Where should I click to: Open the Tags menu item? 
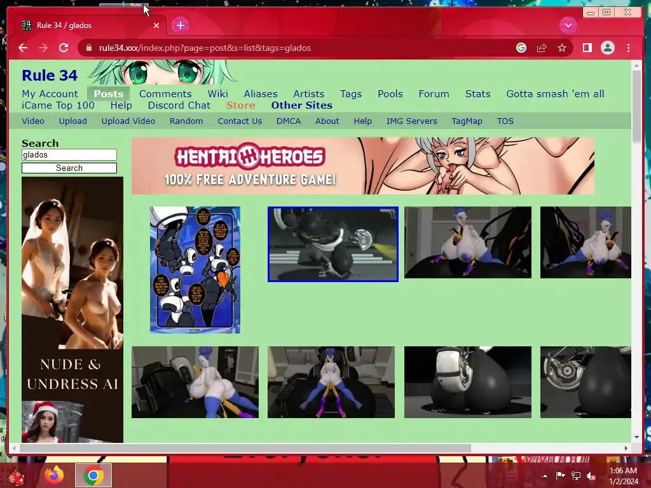tap(351, 94)
